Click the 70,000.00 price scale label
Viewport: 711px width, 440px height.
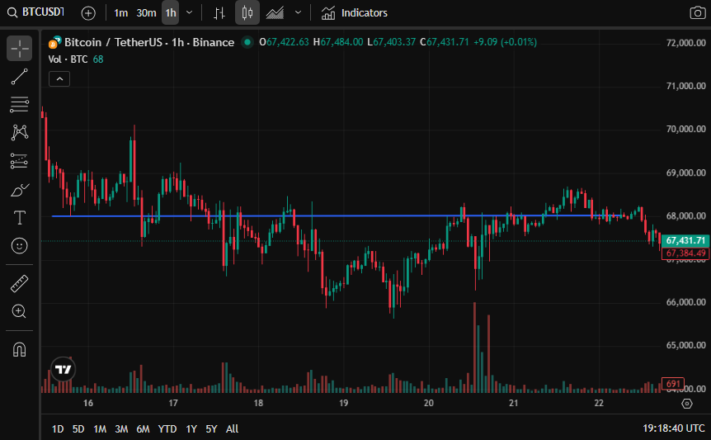click(x=686, y=129)
